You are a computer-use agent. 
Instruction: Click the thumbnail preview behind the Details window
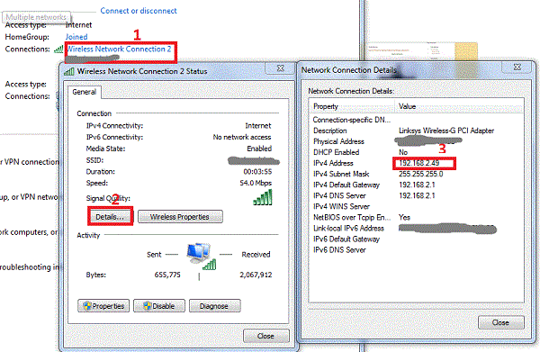[423, 51]
